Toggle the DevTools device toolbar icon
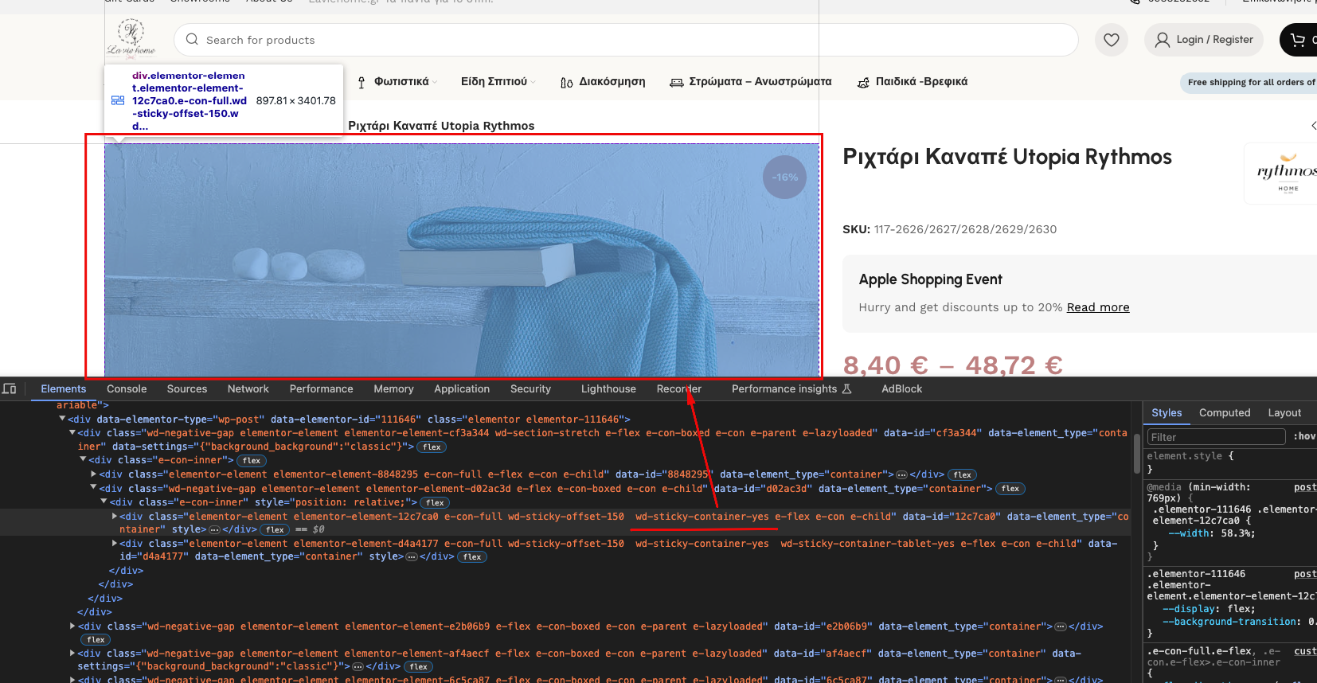The image size is (1317, 683). tap(10, 388)
